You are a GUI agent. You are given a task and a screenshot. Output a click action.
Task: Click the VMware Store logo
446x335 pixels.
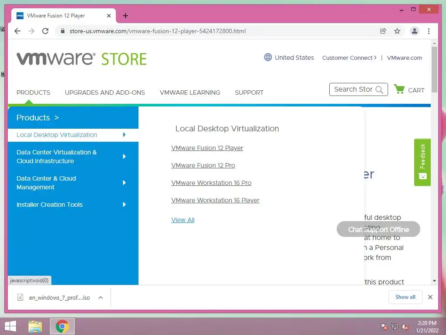pos(81,59)
